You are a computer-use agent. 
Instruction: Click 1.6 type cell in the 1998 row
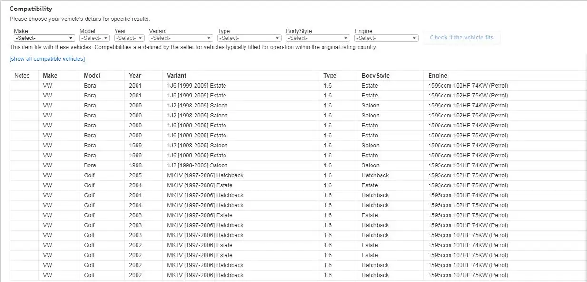pyautogui.click(x=338, y=165)
